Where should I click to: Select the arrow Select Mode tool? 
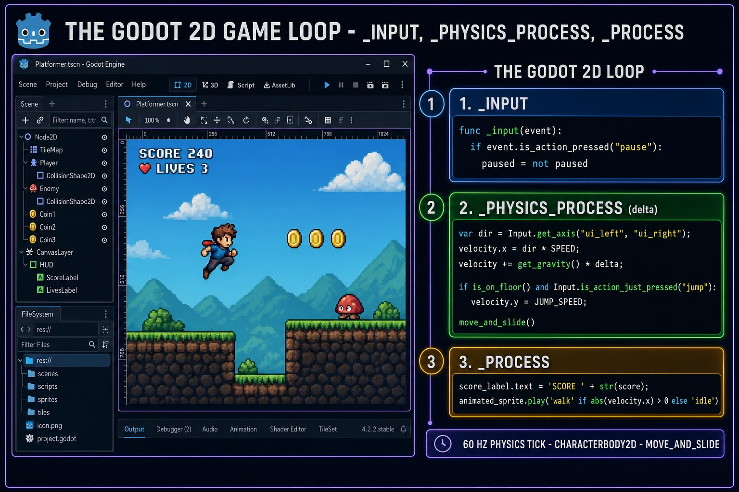pyautogui.click(x=128, y=120)
